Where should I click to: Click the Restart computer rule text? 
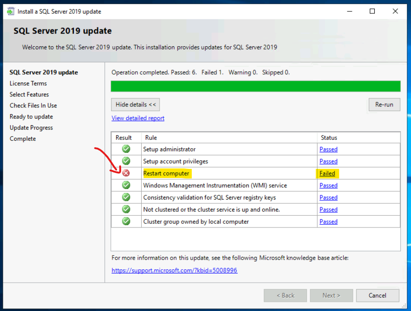(x=166, y=173)
